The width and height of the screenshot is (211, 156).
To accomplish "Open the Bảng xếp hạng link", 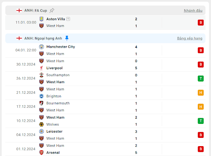I will (190, 38).
